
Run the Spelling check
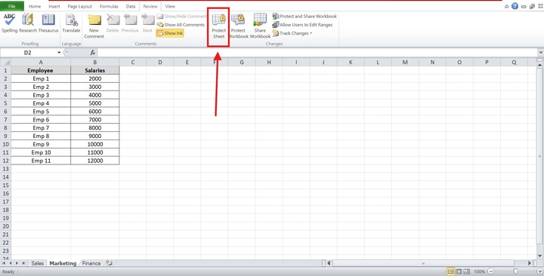[9, 23]
